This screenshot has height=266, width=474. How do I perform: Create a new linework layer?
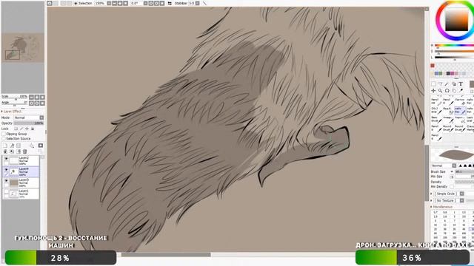click(x=12, y=146)
